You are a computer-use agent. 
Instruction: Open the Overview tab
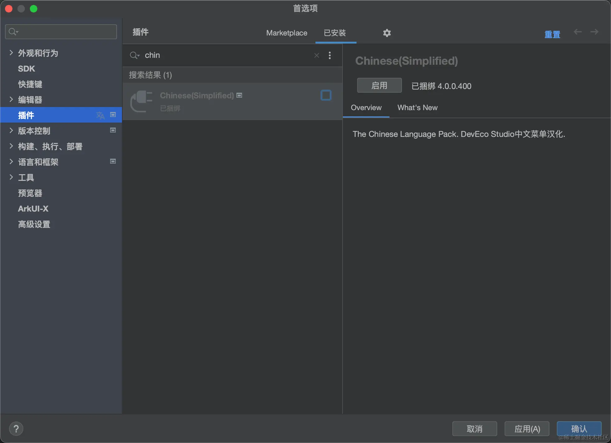point(366,108)
